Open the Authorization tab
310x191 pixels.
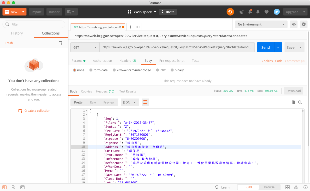click(102, 61)
